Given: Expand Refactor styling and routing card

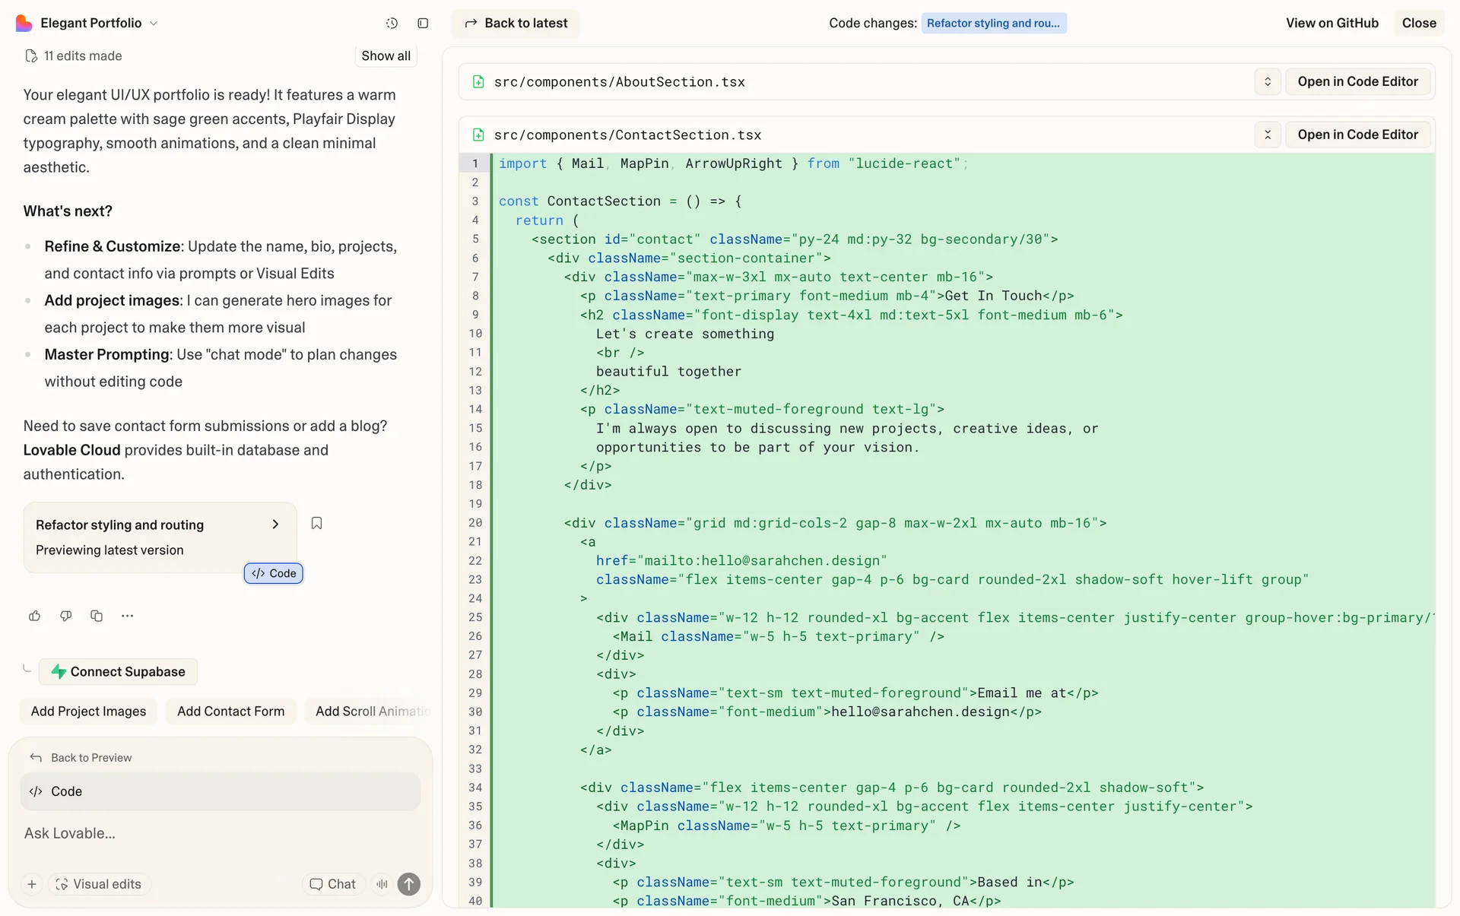Looking at the screenshot, I should click(x=275, y=525).
